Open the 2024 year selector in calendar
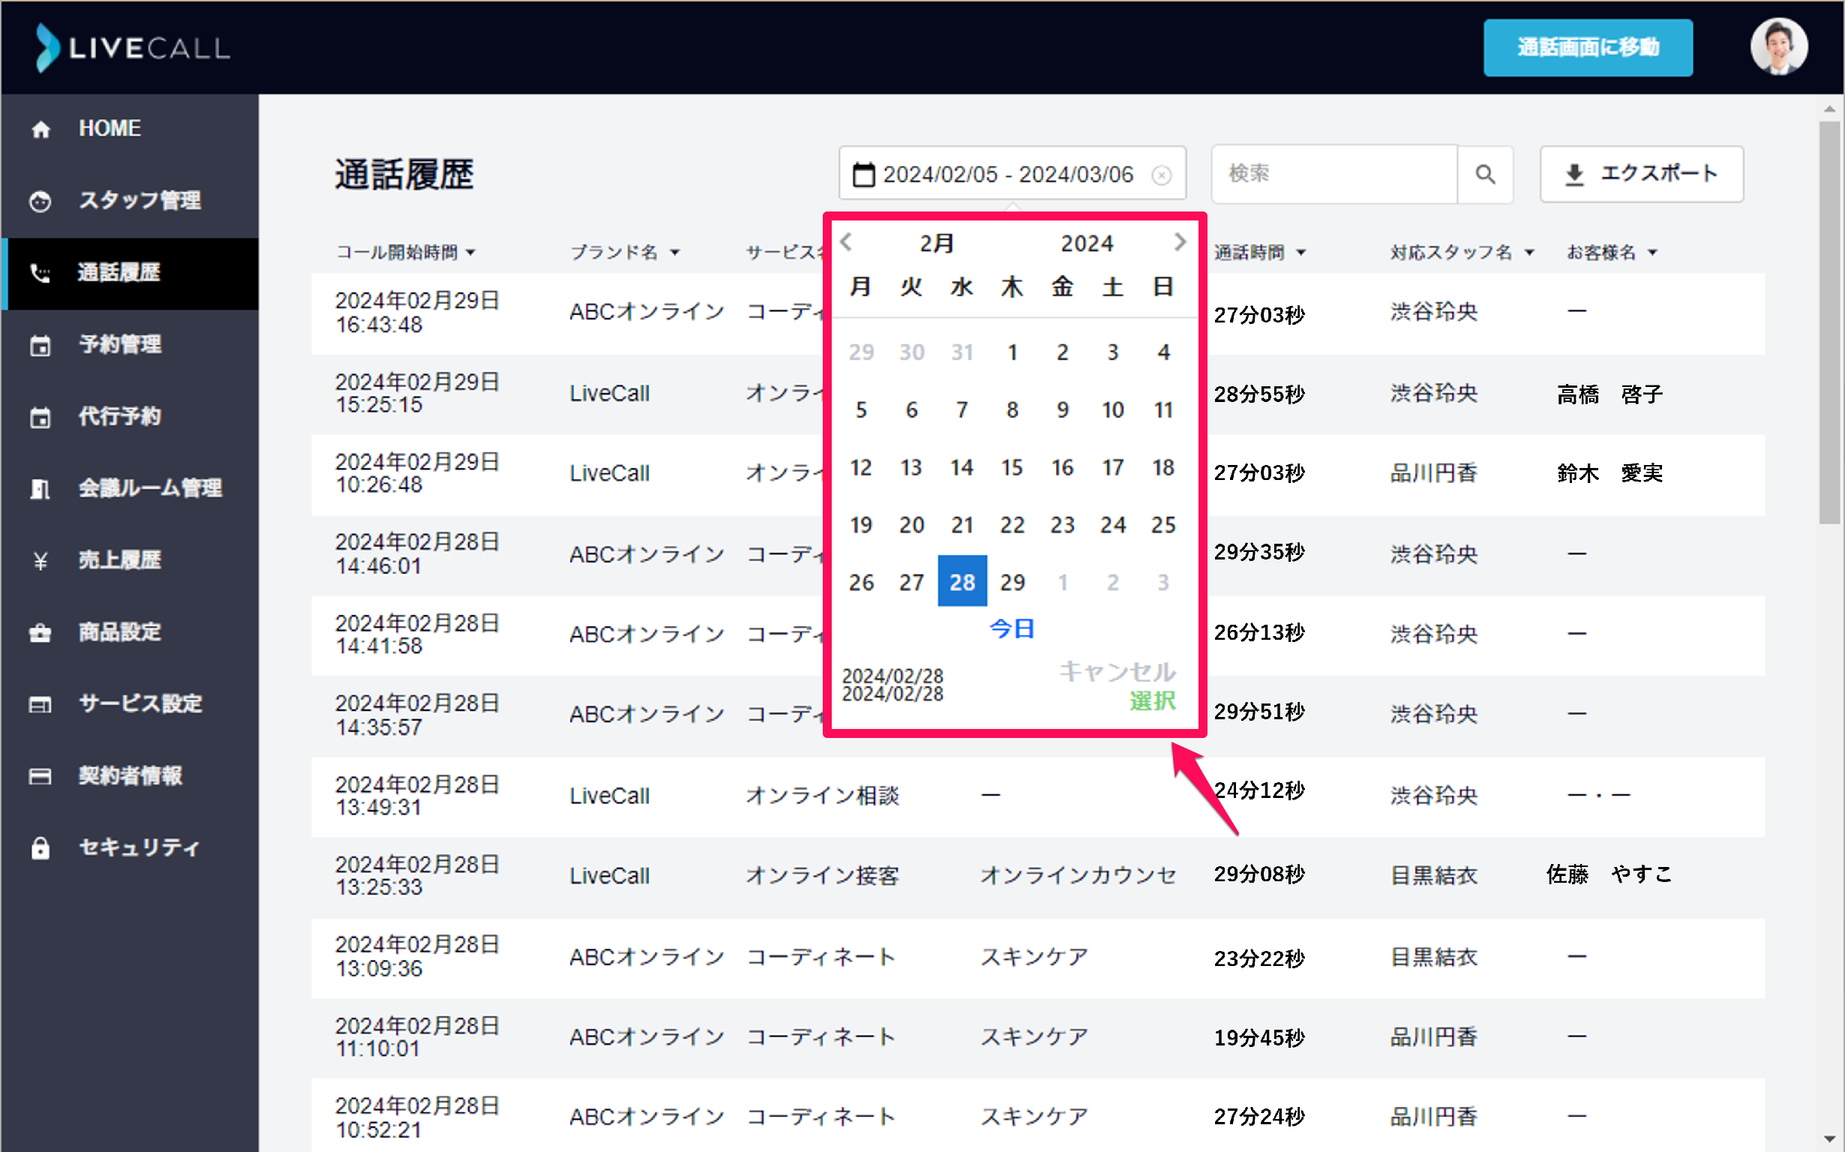Screen dimensions: 1845x1152 click(x=1087, y=243)
